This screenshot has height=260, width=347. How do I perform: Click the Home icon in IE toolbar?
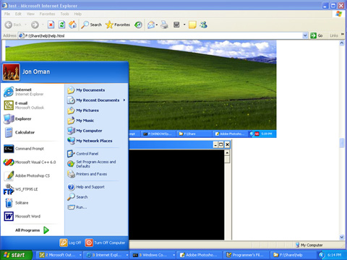pos(72,25)
